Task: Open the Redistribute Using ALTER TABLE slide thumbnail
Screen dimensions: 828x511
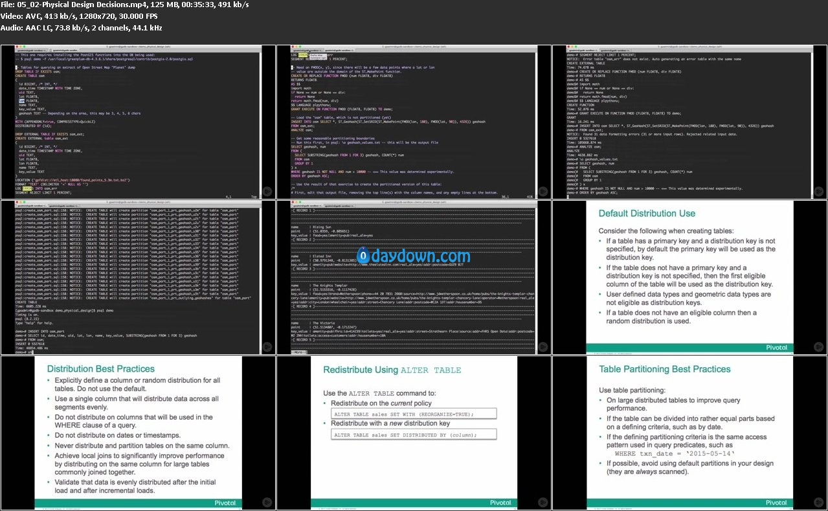Action: point(414,433)
